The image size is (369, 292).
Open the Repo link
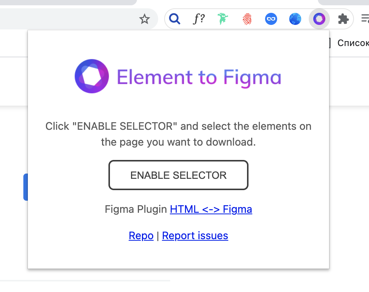pos(141,236)
